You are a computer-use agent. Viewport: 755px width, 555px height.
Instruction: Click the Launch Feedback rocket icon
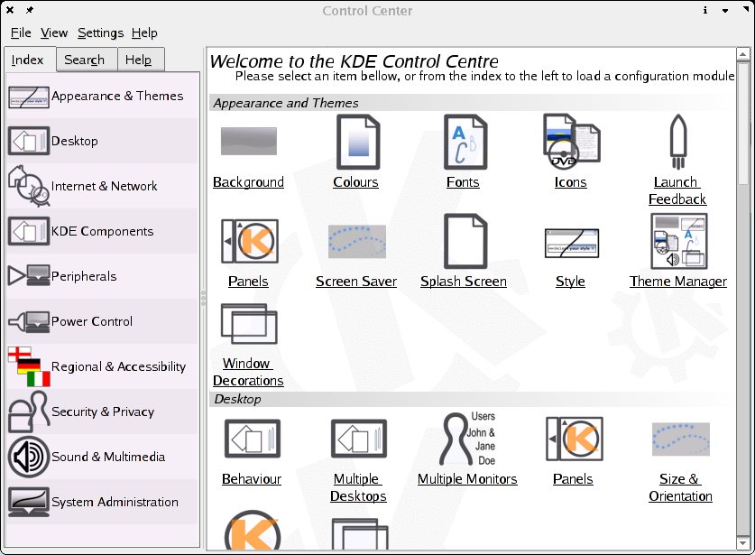pos(678,142)
